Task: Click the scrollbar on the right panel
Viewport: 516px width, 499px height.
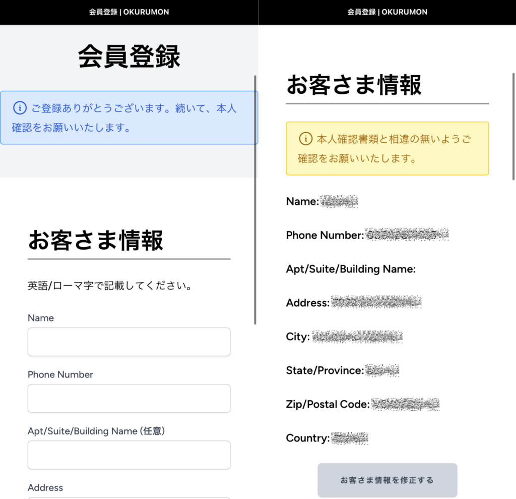Action: [513, 126]
